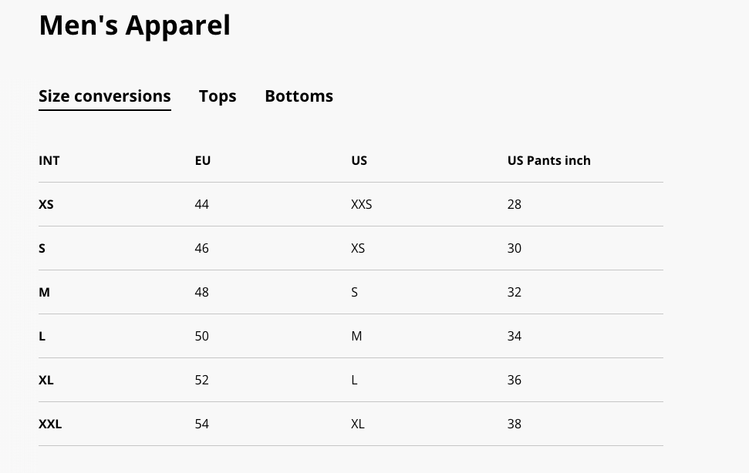The width and height of the screenshot is (749, 473).
Task: Click the Men's Apparel heading
Action: tap(134, 25)
